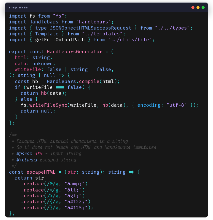Screen dimensions: 213x220
Task: Click the "&amp;" replacement string
Action: click(76, 184)
